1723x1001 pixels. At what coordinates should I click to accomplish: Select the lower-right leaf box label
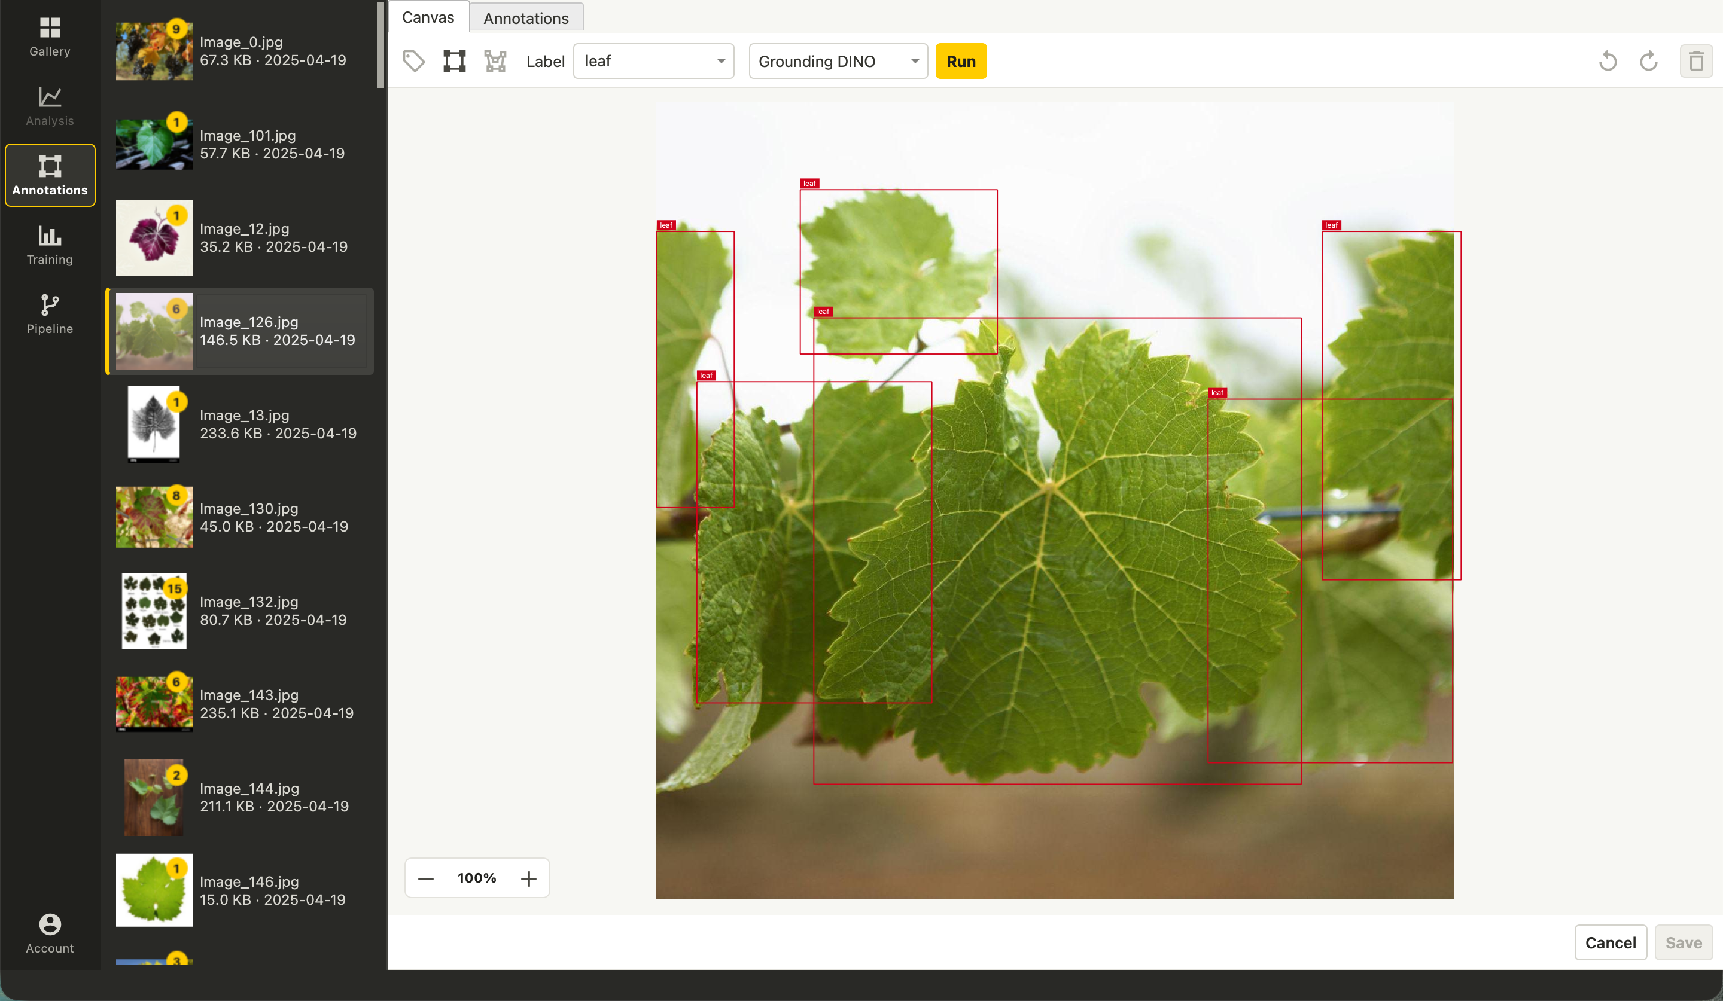click(x=1217, y=393)
